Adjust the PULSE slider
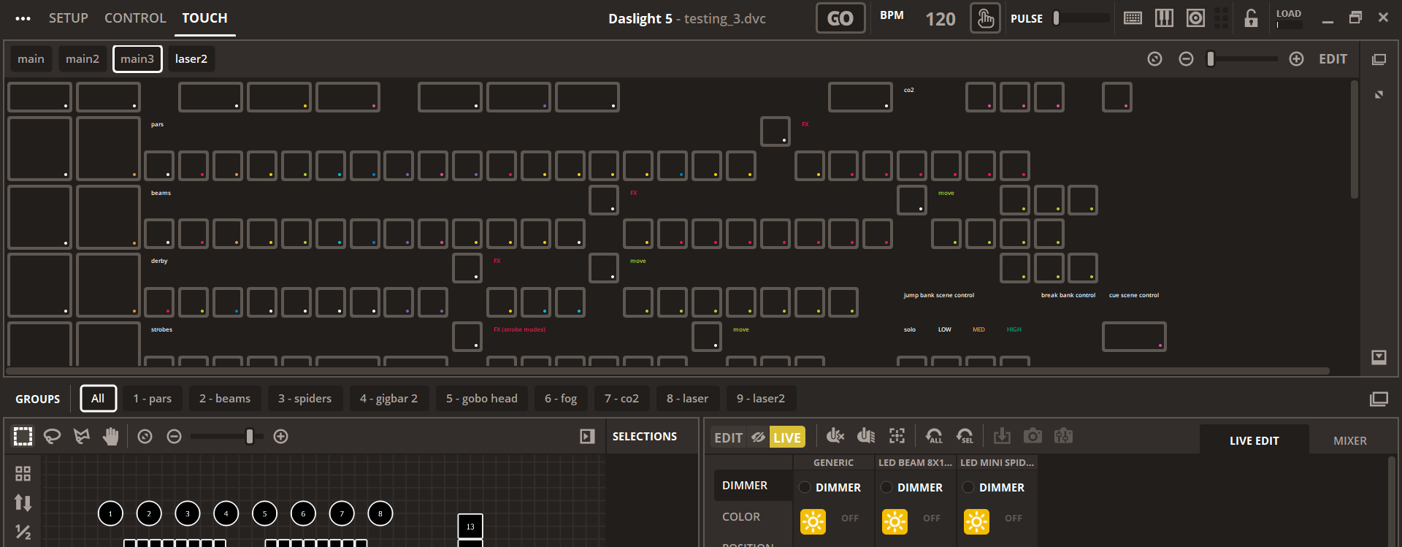This screenshot has height=547, width=1402. click(x=1081, y=18)
